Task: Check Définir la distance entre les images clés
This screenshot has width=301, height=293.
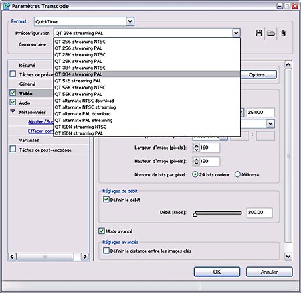Action: click(106, 251)
